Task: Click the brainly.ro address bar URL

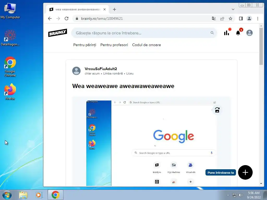Action: (102, 18)
